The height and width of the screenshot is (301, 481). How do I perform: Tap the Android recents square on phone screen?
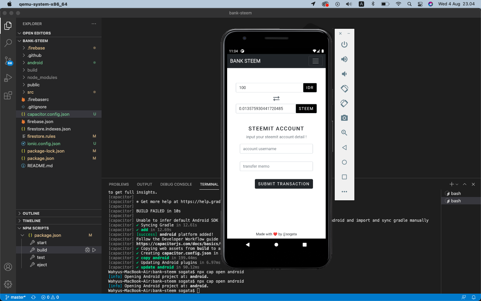(x=305, y=244)
